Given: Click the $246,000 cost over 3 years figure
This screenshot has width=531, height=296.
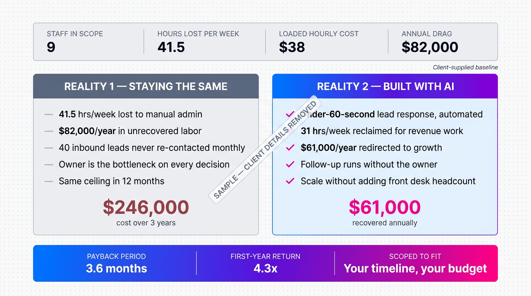Looking at the screenshot, I should [146, 212].
